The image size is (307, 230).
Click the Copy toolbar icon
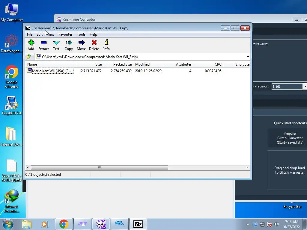click(x=69, y=45)
